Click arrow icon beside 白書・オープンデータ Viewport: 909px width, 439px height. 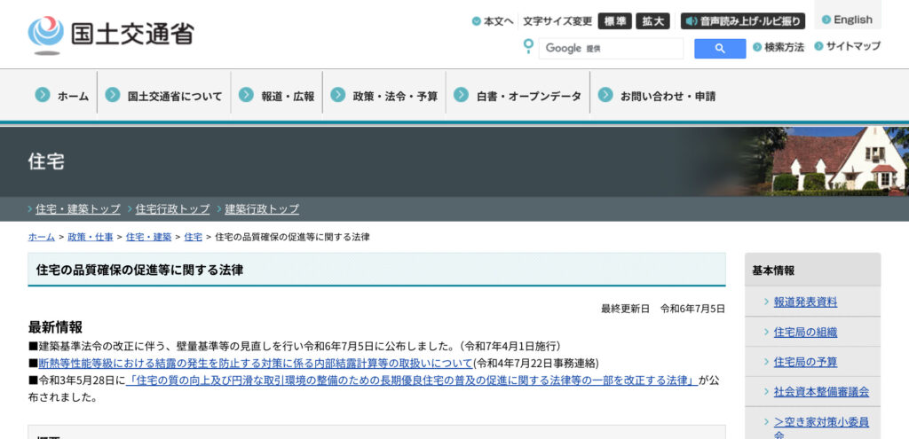[x=462, y=95]
